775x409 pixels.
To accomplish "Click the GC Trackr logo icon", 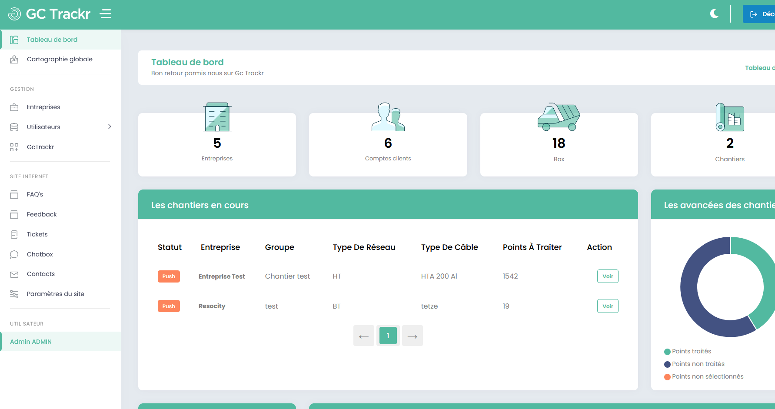I will pyautogui.click(x=14, y=14).
